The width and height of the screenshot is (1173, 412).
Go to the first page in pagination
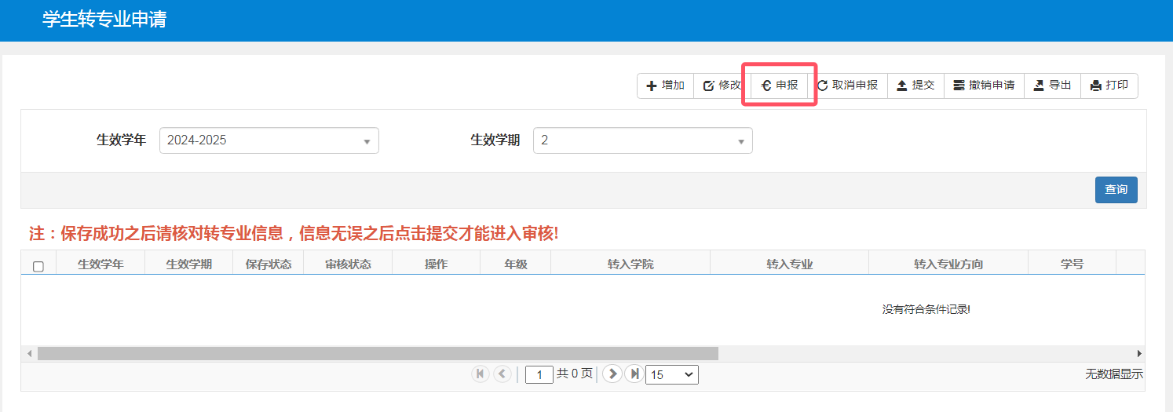point(480,374)
